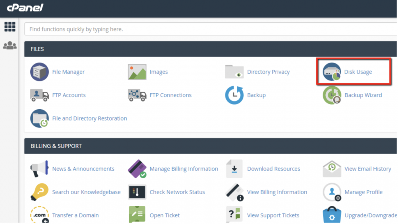
Task: Launch the Backup Wizard link
Action: [363, 95]
